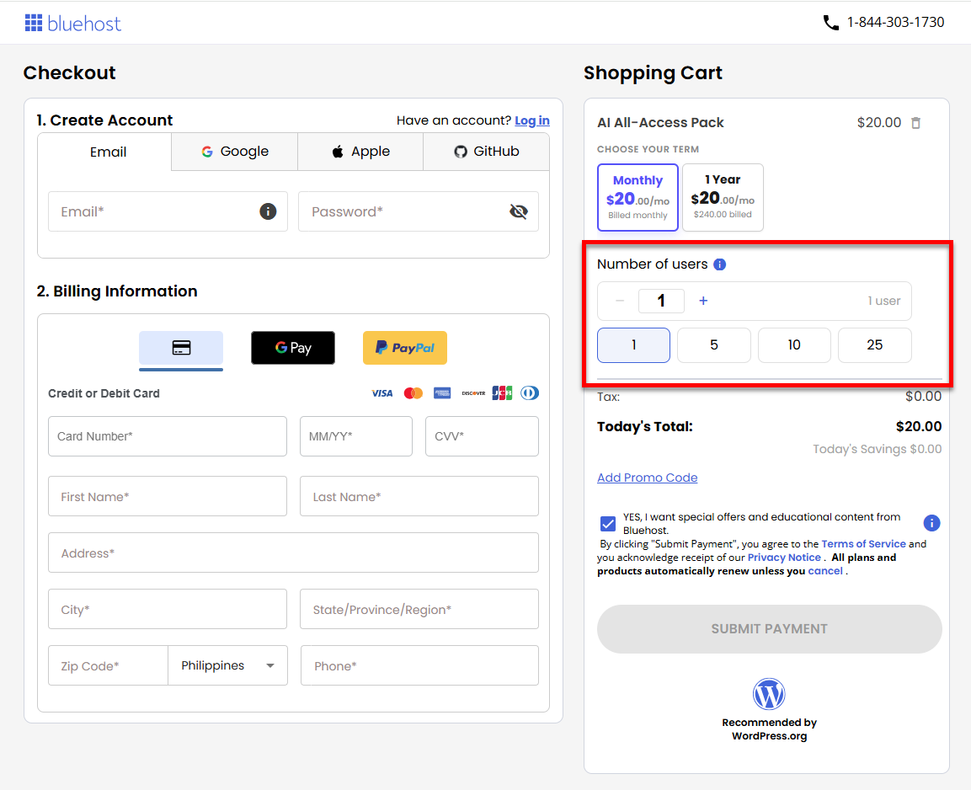971x790 pixels.
Task: Increase the user count with plus button
Action: pos(703,301)
